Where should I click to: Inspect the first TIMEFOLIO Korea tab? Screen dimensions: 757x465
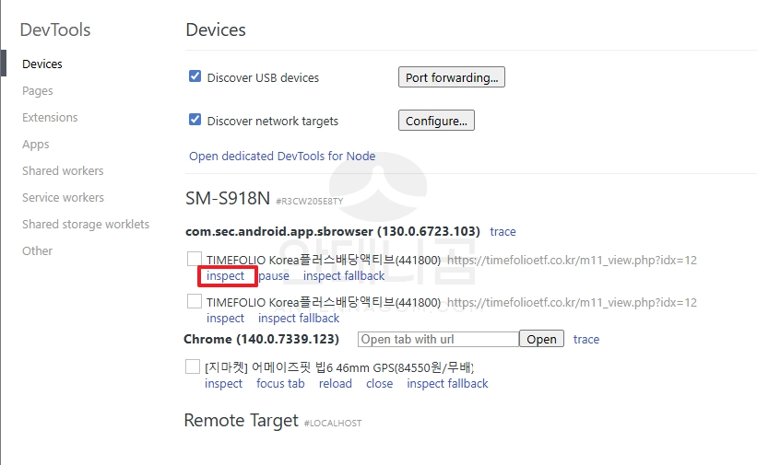226,276
